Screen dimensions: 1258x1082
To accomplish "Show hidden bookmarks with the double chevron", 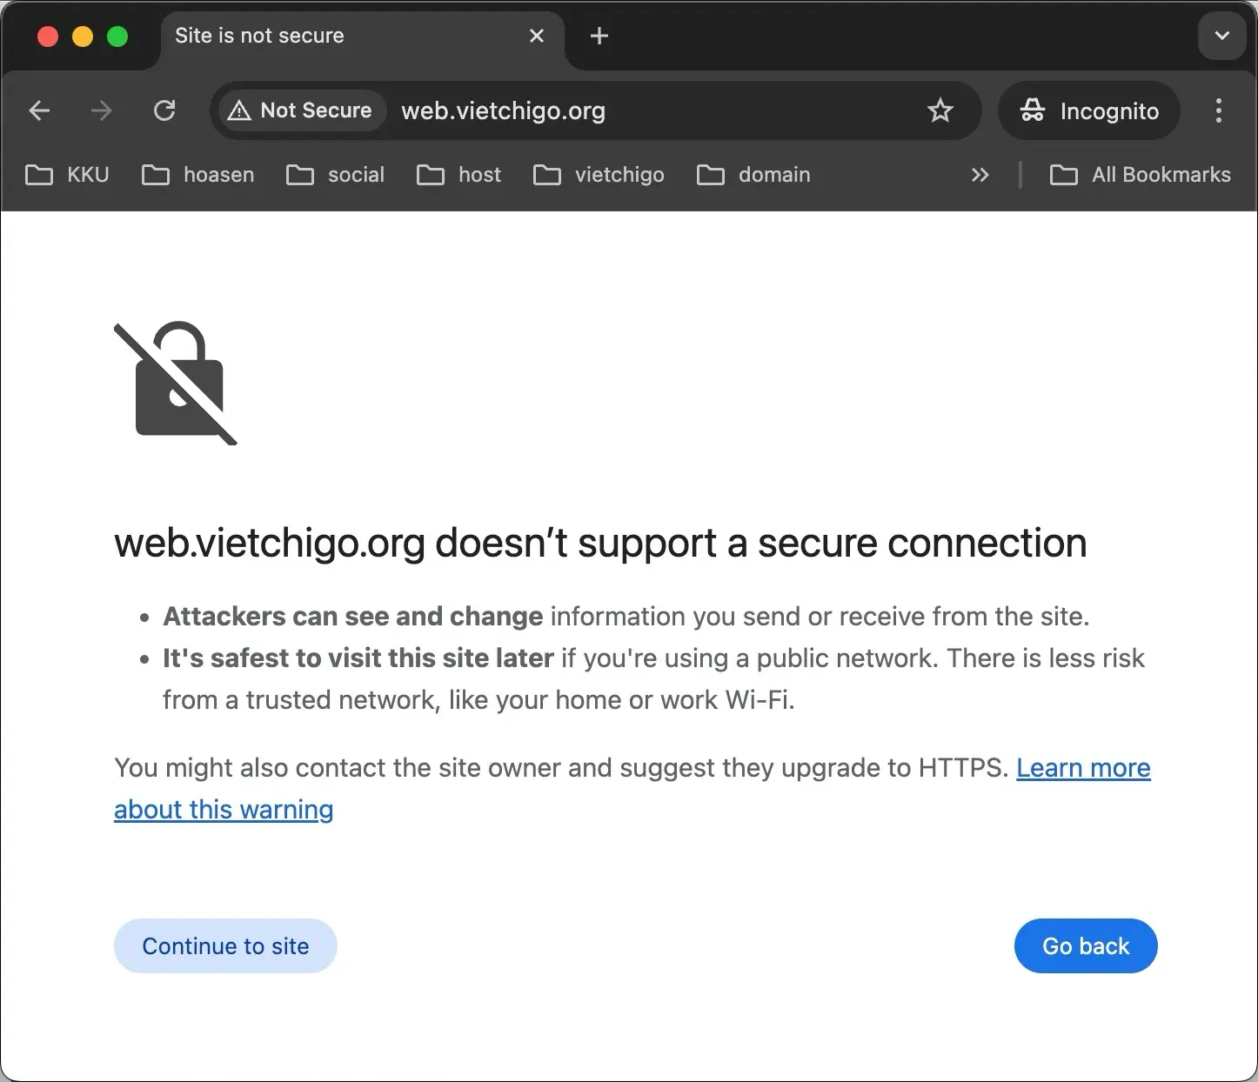I will 980,175.
